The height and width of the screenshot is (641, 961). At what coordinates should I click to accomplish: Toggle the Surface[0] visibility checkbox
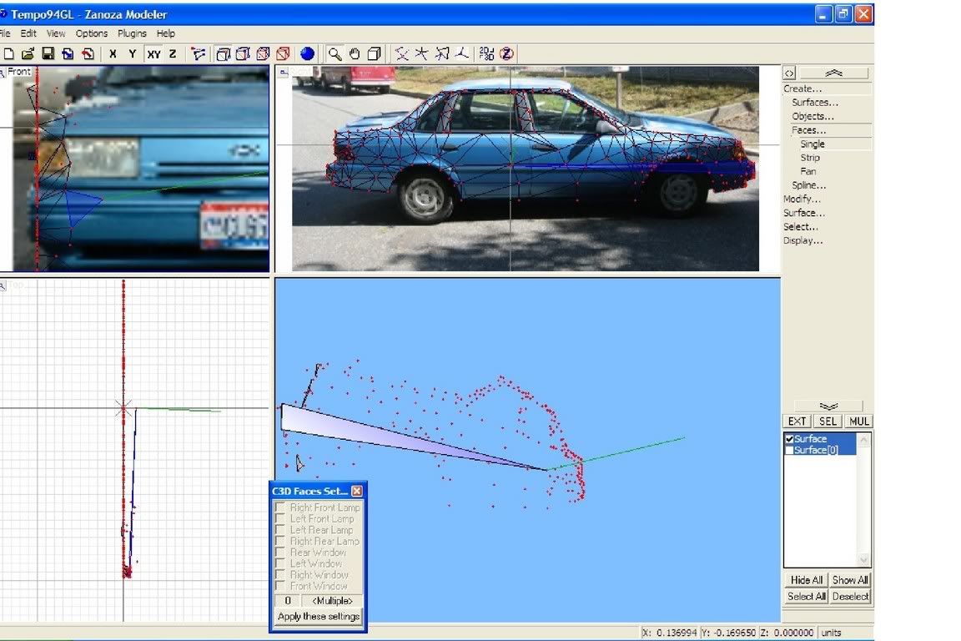(x=789, y=451)
